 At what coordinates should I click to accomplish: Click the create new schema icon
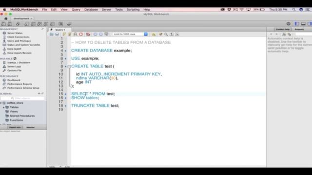[x=26, y=24]
